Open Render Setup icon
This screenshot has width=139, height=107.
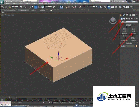(124, 7)
